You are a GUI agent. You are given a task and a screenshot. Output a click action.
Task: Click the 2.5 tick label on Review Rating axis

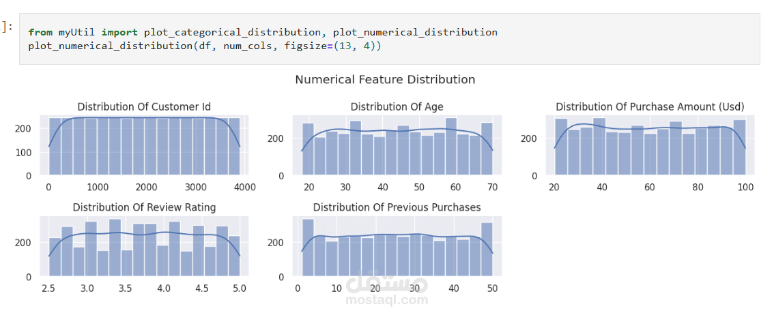pyautogui.click(x=49, y=288)
